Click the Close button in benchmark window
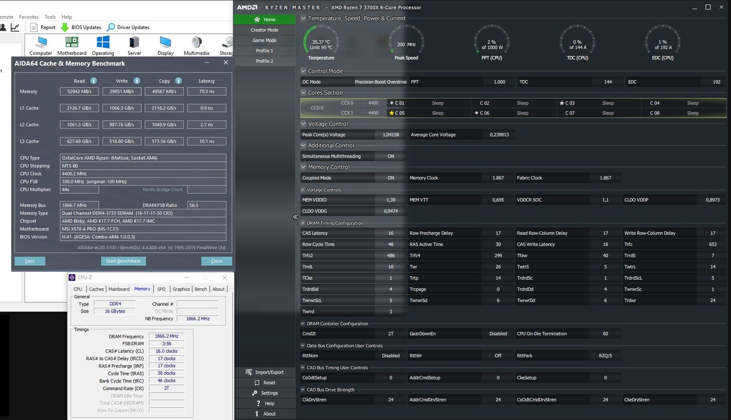The width and height of the screenshot is (731, 420). (x=216, y=261)
